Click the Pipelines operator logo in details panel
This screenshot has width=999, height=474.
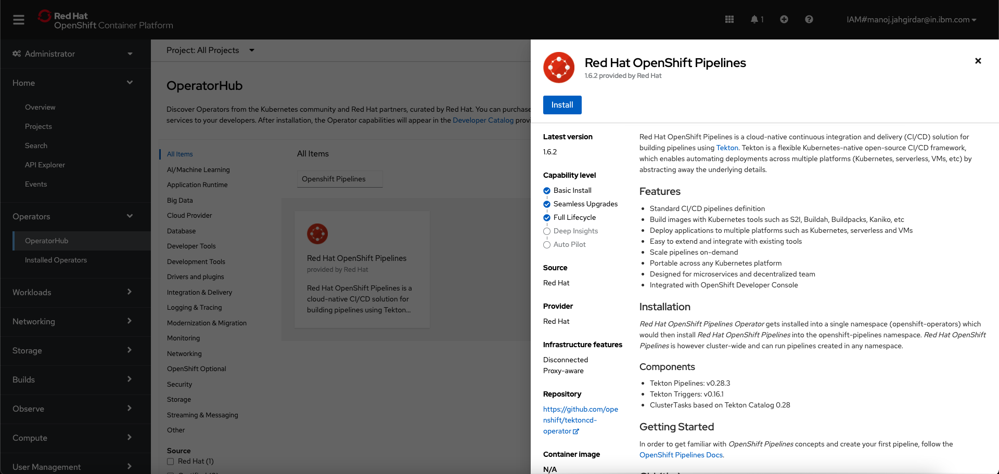pos(559,68)
